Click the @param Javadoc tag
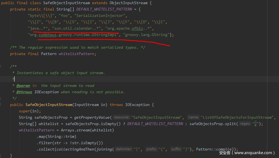This screenshot has width=279, height=158. [23, 86]
